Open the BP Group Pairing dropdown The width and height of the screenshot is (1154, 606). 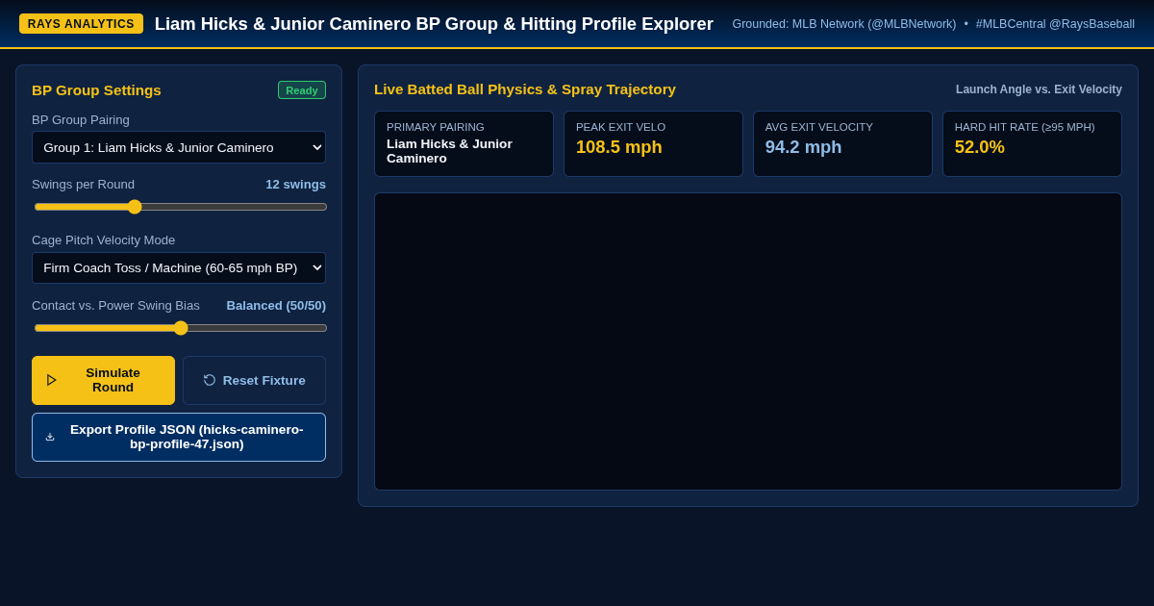tap(179, 147)
